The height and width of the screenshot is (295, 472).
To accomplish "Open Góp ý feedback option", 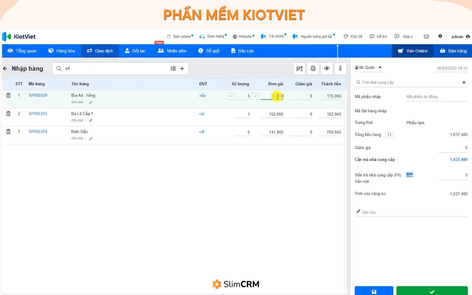I will point(404,36).
